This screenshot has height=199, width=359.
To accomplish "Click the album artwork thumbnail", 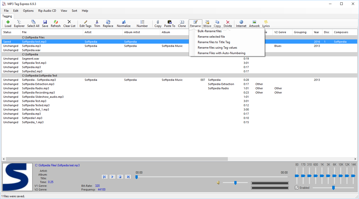I will click(17, 177).
